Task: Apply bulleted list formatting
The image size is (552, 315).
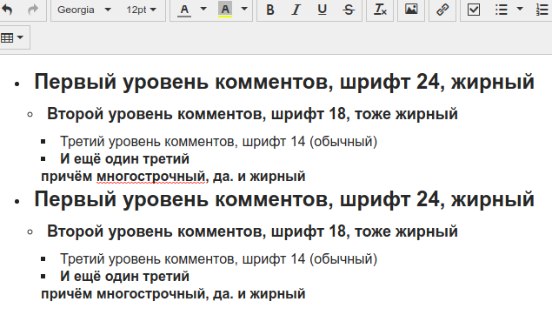Action: (501, 10)
